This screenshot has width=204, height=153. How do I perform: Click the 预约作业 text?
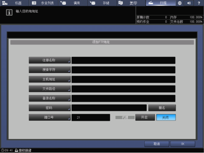coord(143,22)
